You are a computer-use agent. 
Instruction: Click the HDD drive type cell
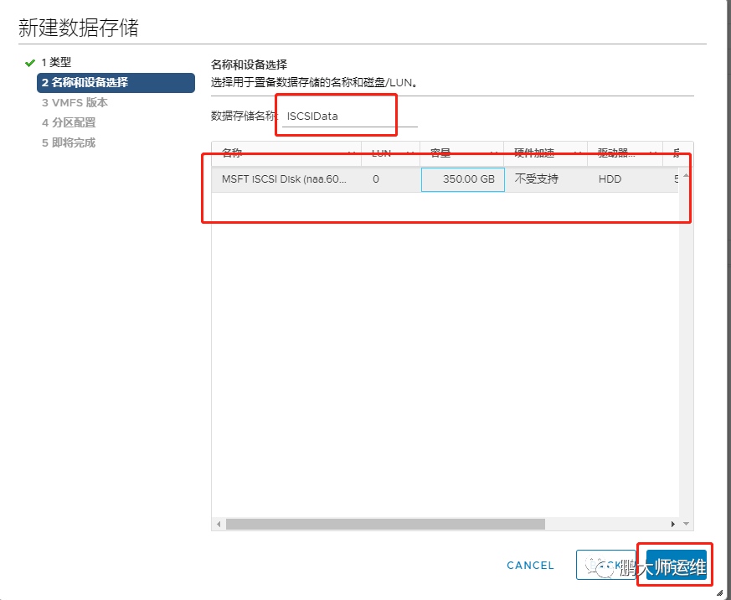610,179
